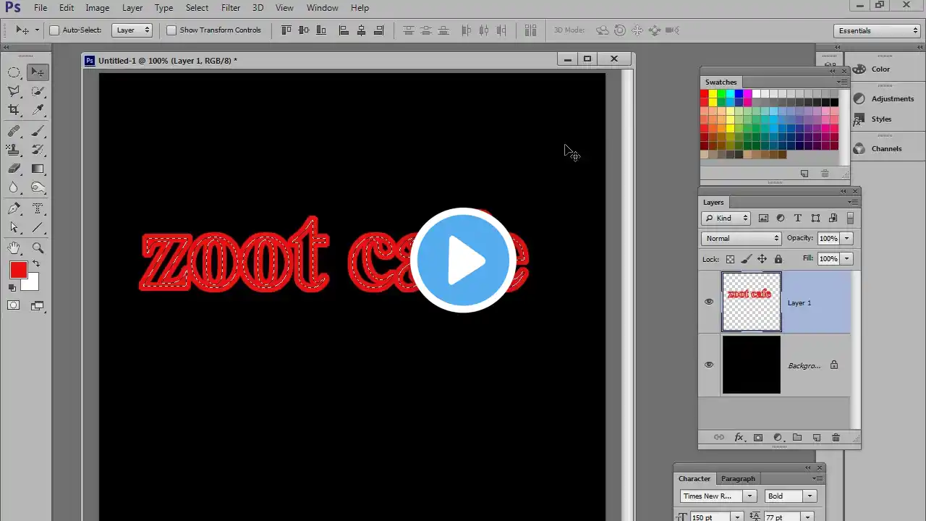This screenshot has width=926, height=521.
Task: Toggle Lock transparent pixels
Action: (x=730, y=259)
